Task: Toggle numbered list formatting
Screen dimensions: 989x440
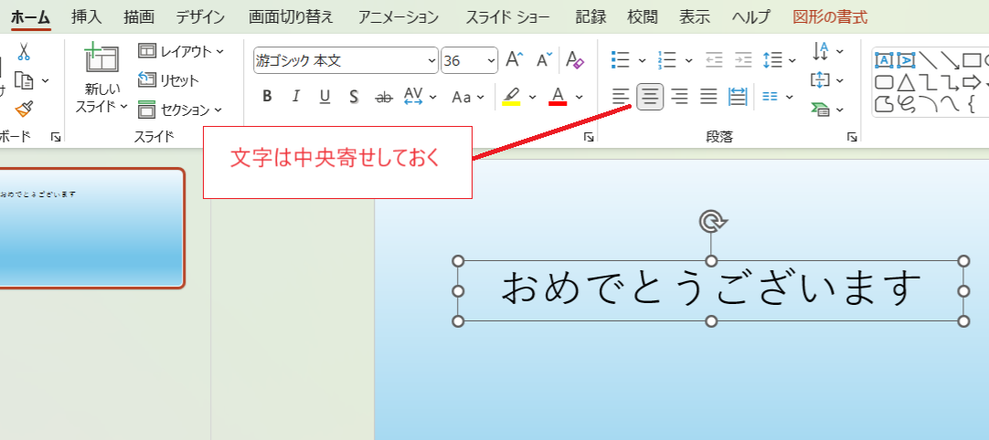Action: pyautogui.click(x=667, y=60)
